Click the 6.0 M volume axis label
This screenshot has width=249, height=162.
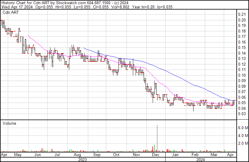click(243, 128)
